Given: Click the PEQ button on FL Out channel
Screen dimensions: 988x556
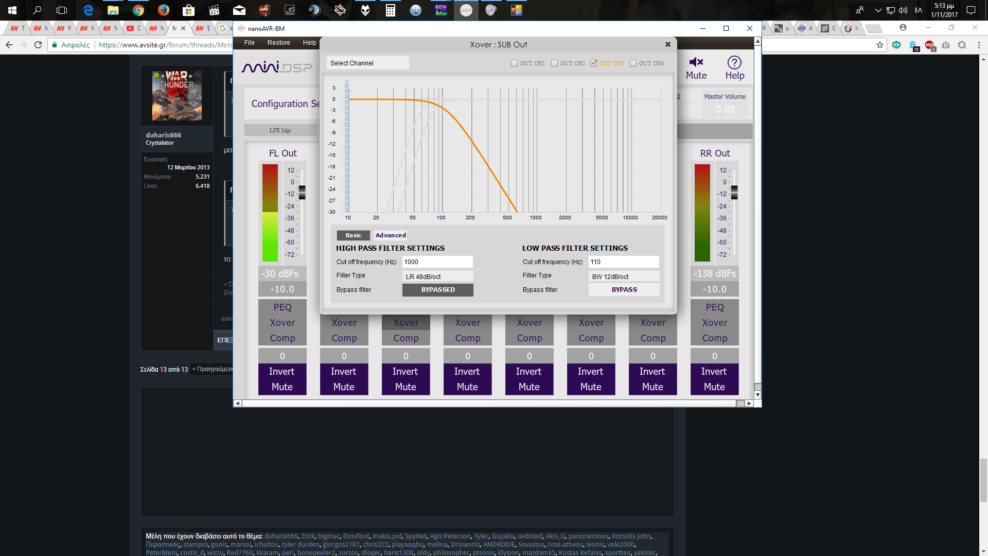Looking at the screenshot, I should pos(283,307).
